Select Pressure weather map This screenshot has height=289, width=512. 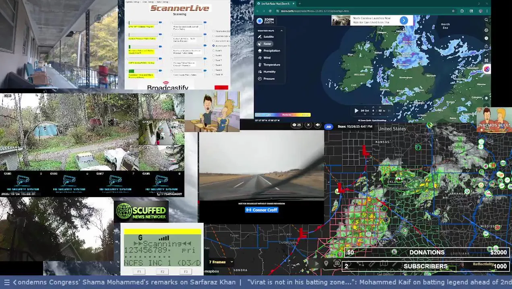(x=266, y=79)
